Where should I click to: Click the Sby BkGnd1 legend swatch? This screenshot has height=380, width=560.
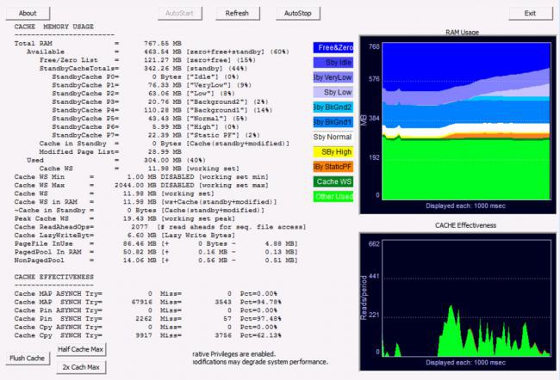(333, 121)
